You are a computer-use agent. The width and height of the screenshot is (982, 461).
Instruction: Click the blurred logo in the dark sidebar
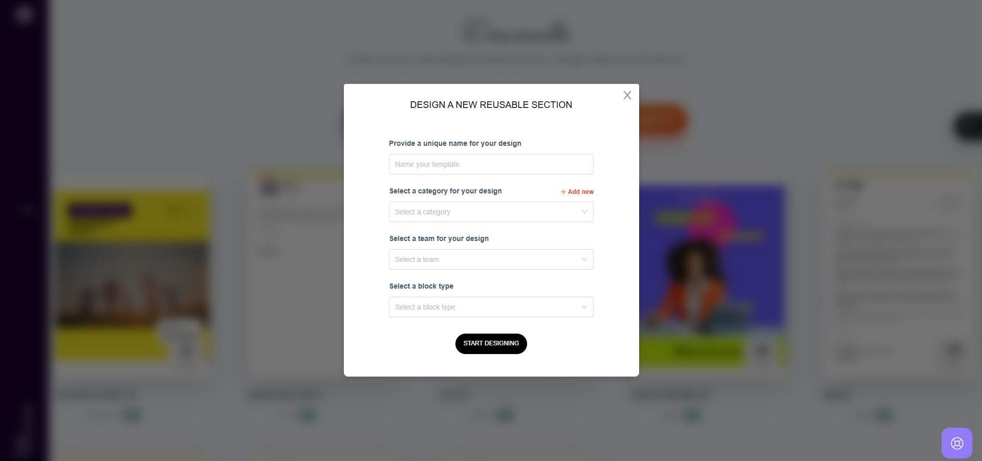24,14
